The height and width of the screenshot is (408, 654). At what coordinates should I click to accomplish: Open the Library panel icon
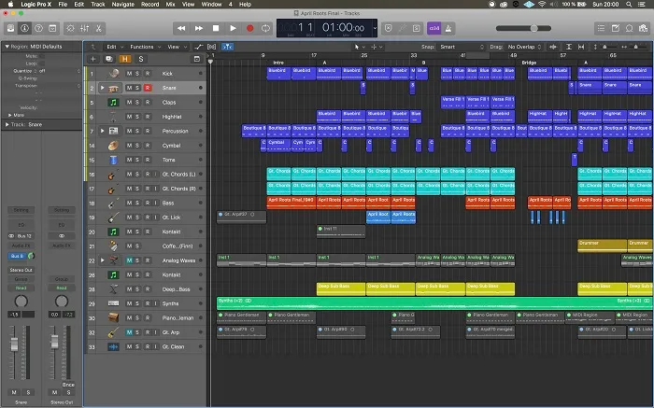11,28
